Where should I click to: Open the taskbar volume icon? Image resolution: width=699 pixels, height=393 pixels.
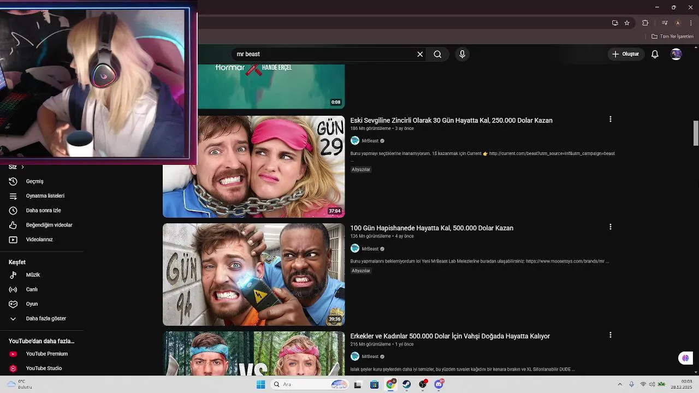pos(652,385)
